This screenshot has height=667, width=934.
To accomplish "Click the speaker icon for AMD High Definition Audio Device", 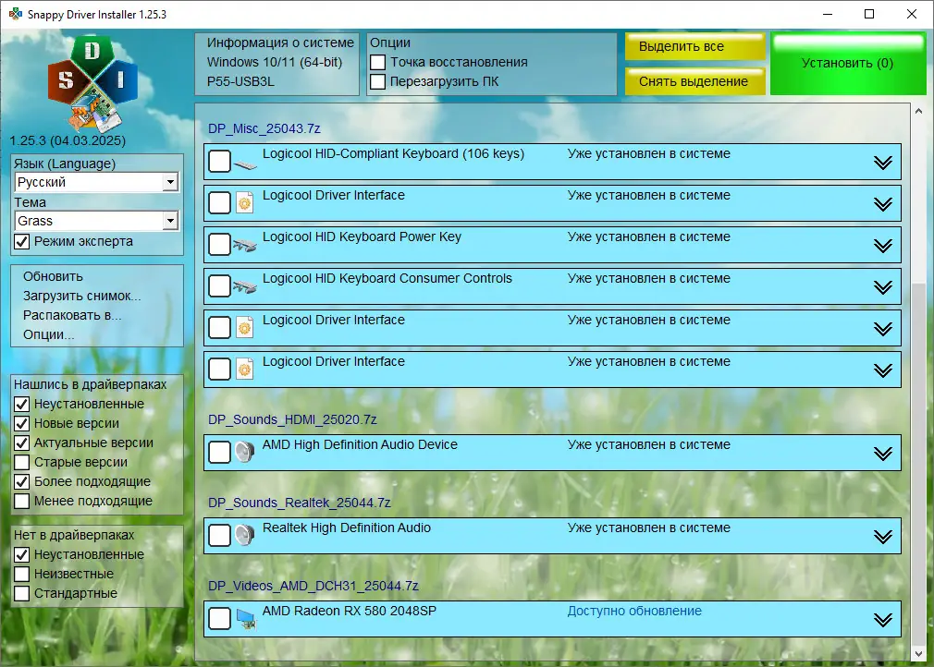I will point(244,453).
